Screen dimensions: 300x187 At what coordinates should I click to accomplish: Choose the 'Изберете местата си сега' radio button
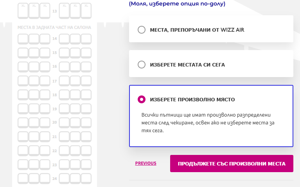point(142,65)
